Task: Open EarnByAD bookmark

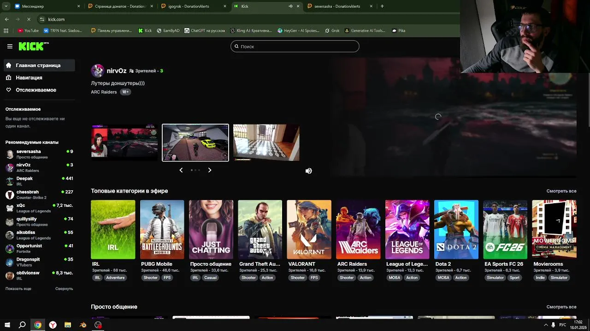Action: click(x=168, y=31)
